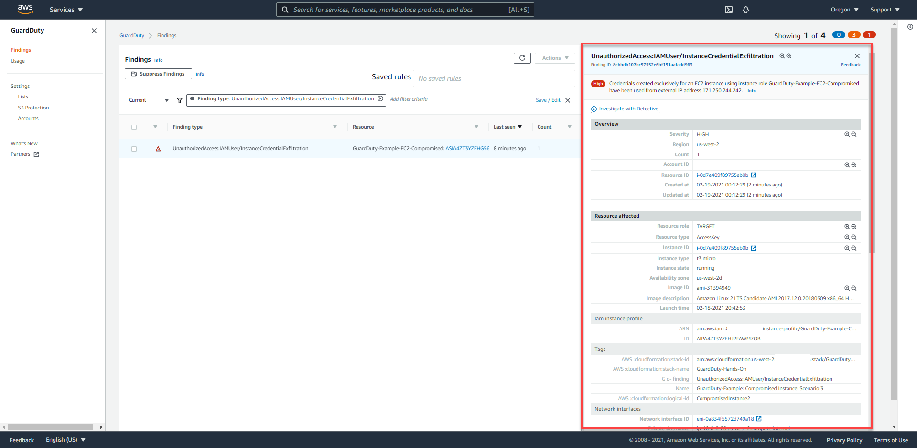Screen dimensions: 917x448
Task: Click the Saved rules input field
Action: click(494, 78)
